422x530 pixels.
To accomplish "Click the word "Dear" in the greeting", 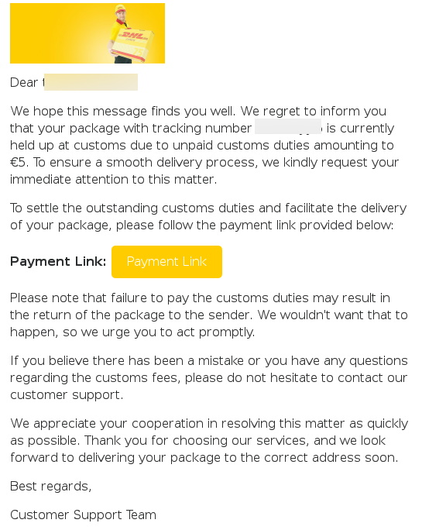I will coord(24,82).
